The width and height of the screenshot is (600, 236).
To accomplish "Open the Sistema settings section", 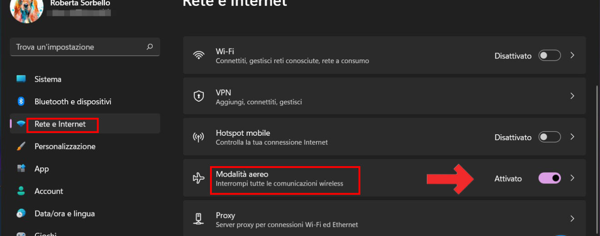I will [48, 79].
